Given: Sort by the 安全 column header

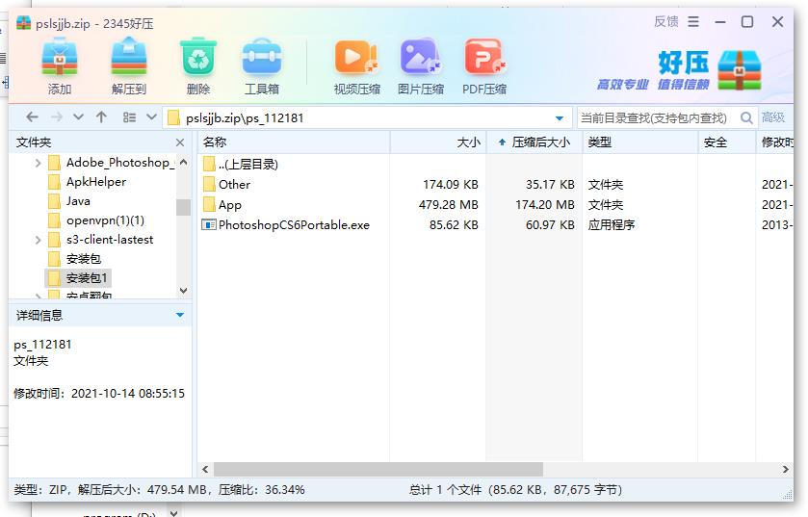Looking at the screenshot, I should click(x=726, y=142).
